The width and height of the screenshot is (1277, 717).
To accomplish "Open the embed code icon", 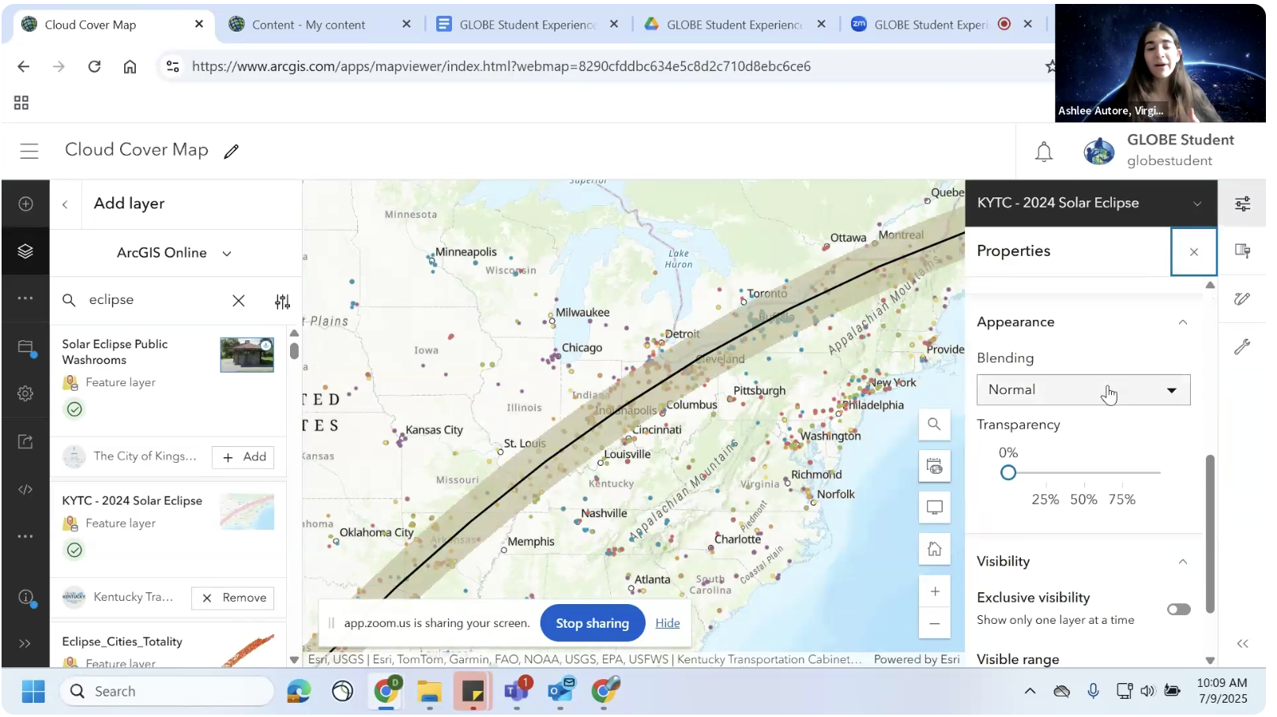I will click(25, 490).
